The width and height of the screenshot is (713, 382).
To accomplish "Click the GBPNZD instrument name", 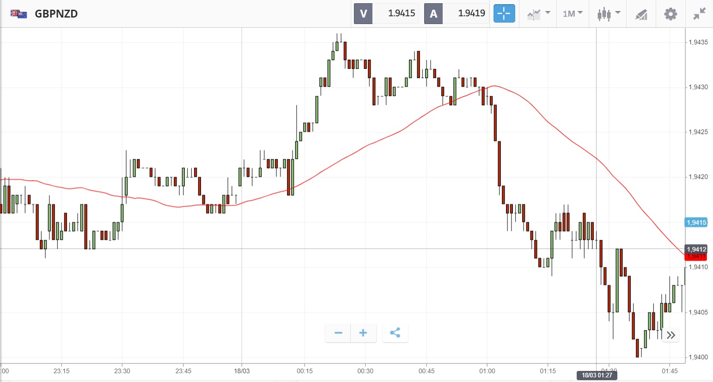I will pyautogui.click(x=56, y=14).
